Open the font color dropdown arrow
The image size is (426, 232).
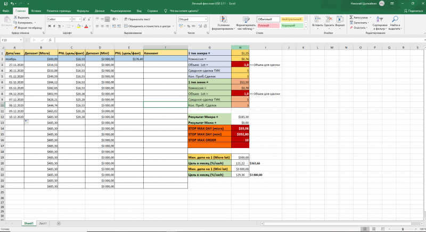tap(89, 26)
